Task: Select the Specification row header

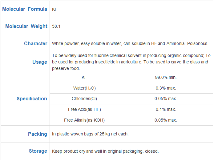Action: click(x=32, y=99)
